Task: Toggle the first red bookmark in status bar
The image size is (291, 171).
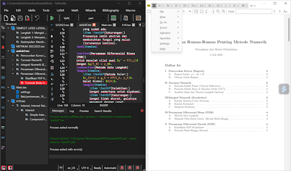Action: pos(122,168)
